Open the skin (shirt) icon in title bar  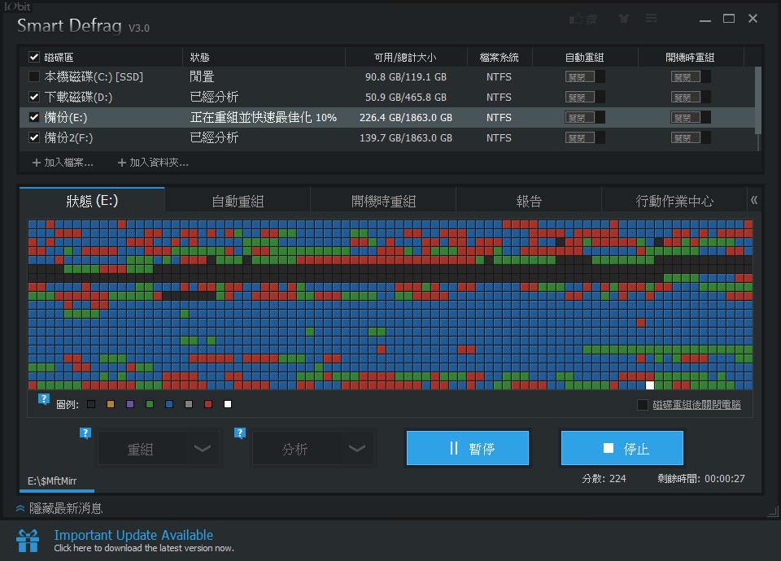624,19
